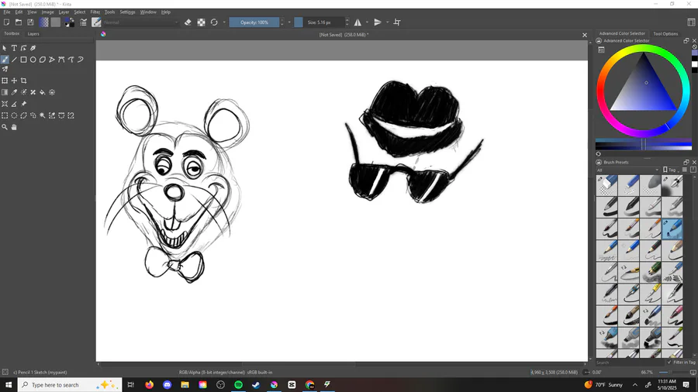
Task: Select the Pan hand tool
Action: tap(14, 127)
